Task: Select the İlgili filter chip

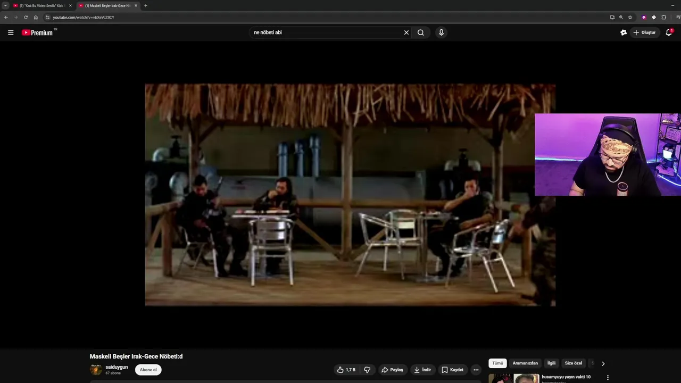Action: (551, 363)
